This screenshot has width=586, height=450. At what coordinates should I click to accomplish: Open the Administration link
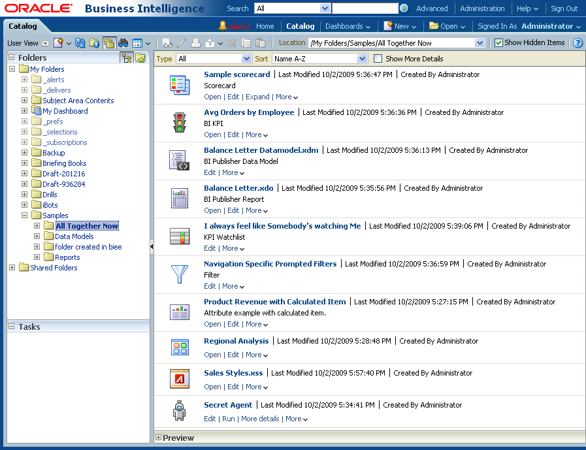point(482,8)
